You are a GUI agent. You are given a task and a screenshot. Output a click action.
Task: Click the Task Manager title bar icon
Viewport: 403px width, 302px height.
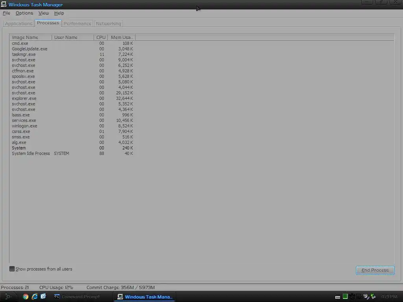[4, 4]
